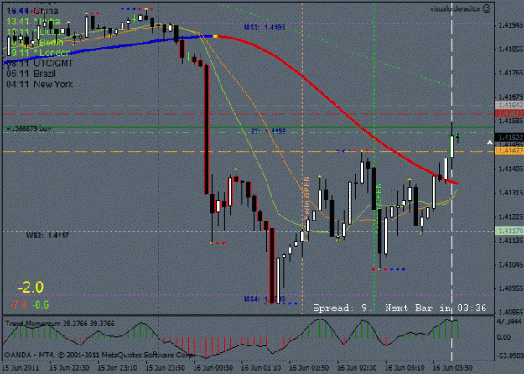Click the 47.3444 indicator scale value
The height and width of the screenshot is (374, 524).
pyautogui.click(x=510, y=321)
